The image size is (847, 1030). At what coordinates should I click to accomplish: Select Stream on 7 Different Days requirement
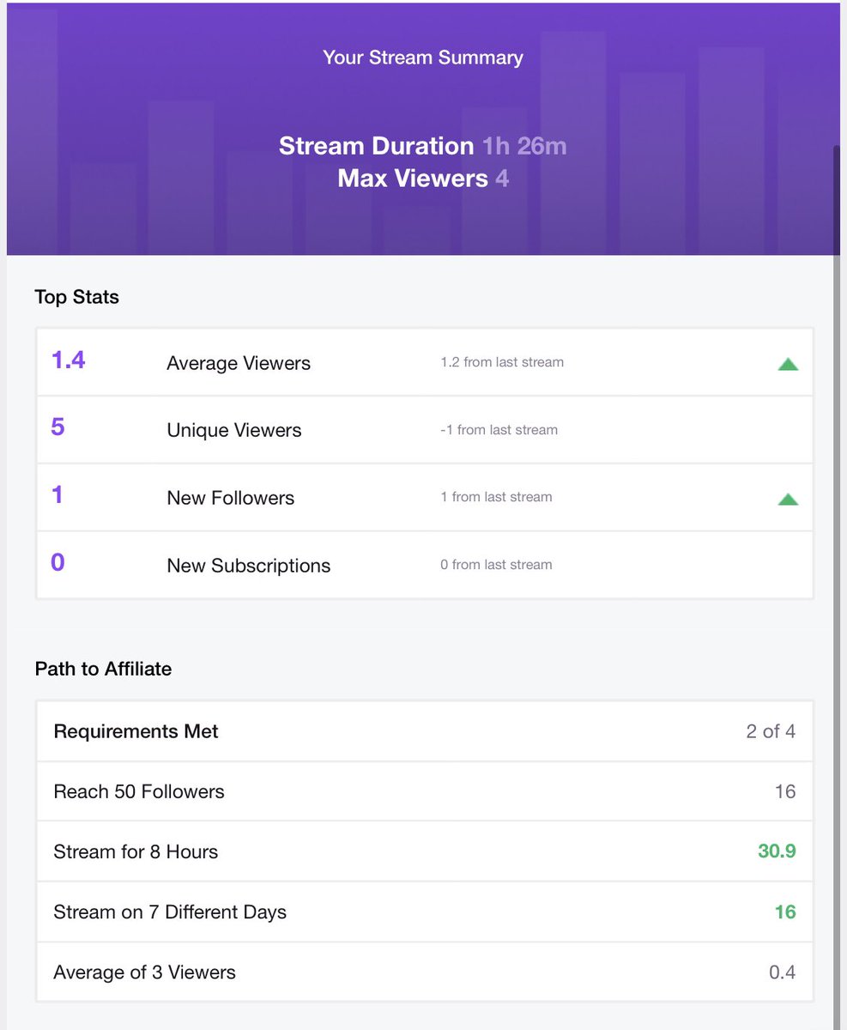pyautogui.click(x=425, y=912)
